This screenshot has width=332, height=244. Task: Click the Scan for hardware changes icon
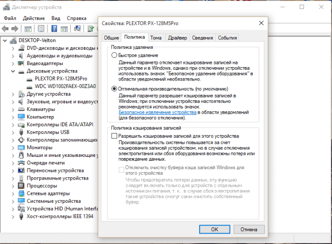pyautogui.click(x=77, y=29)
